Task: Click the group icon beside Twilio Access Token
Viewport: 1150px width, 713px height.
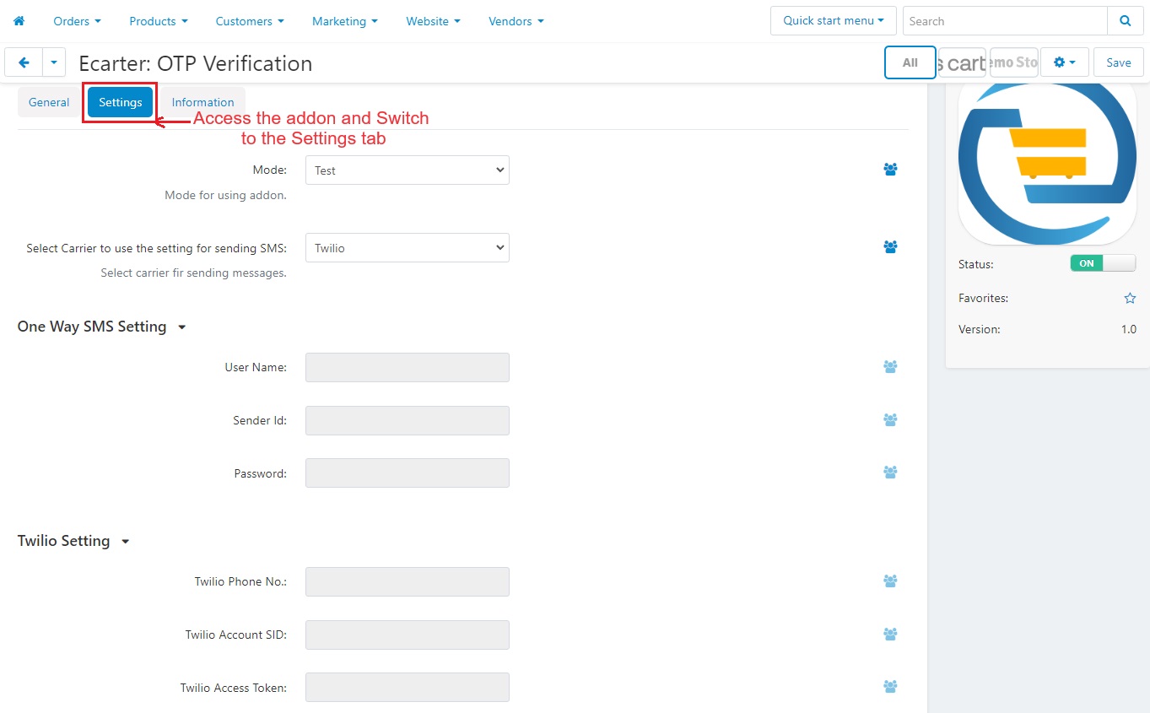Action: [x=890, y=686]
